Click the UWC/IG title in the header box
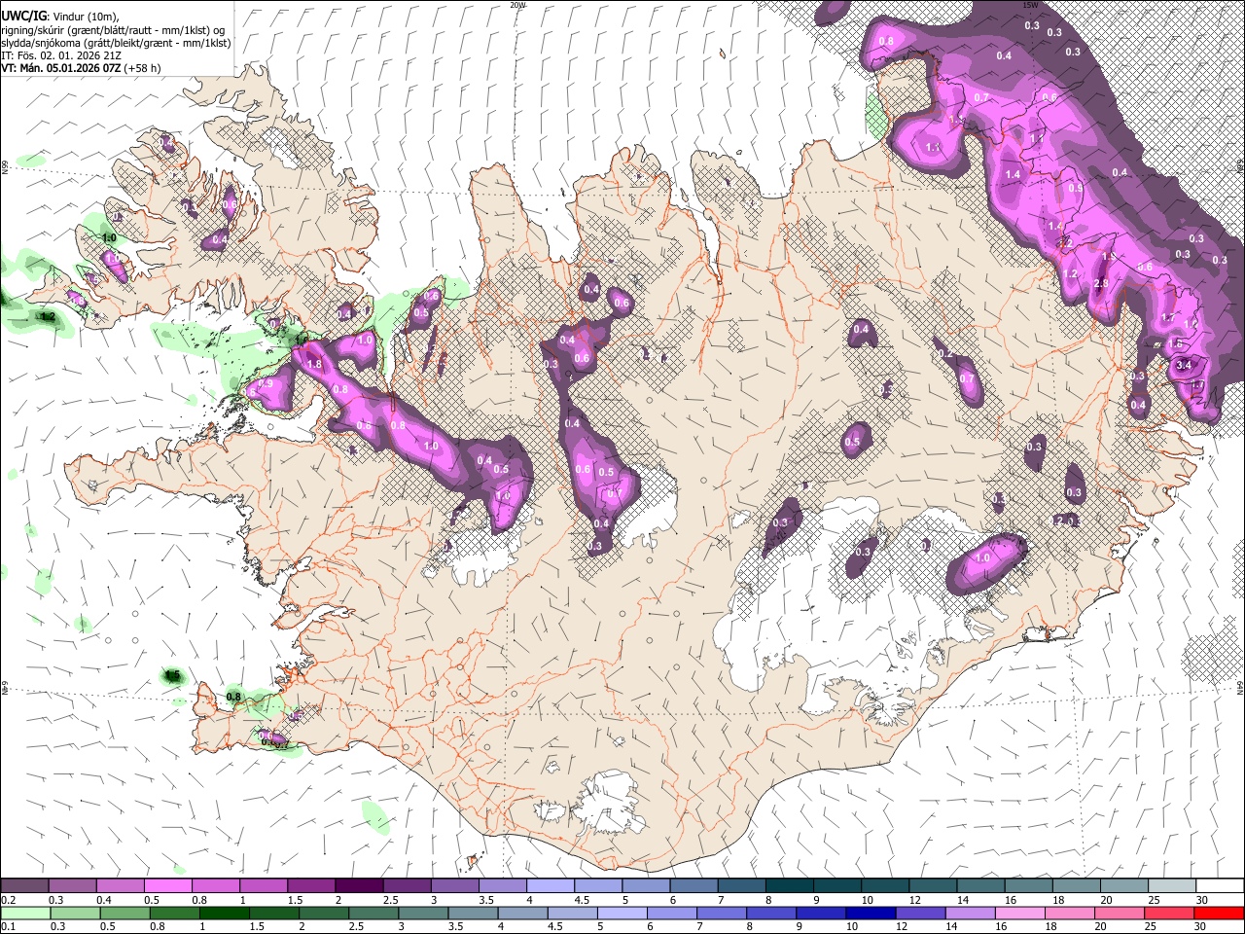The width and height of the screenshot is (1245, 934). [23, 16]
